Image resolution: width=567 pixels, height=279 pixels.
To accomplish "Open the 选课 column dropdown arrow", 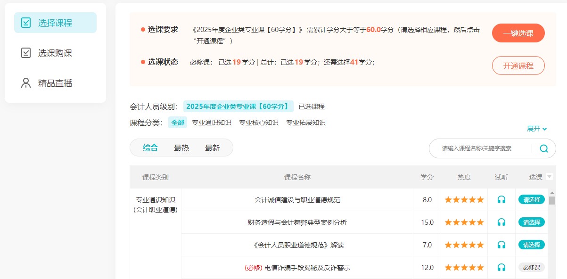I will (549, 177).
